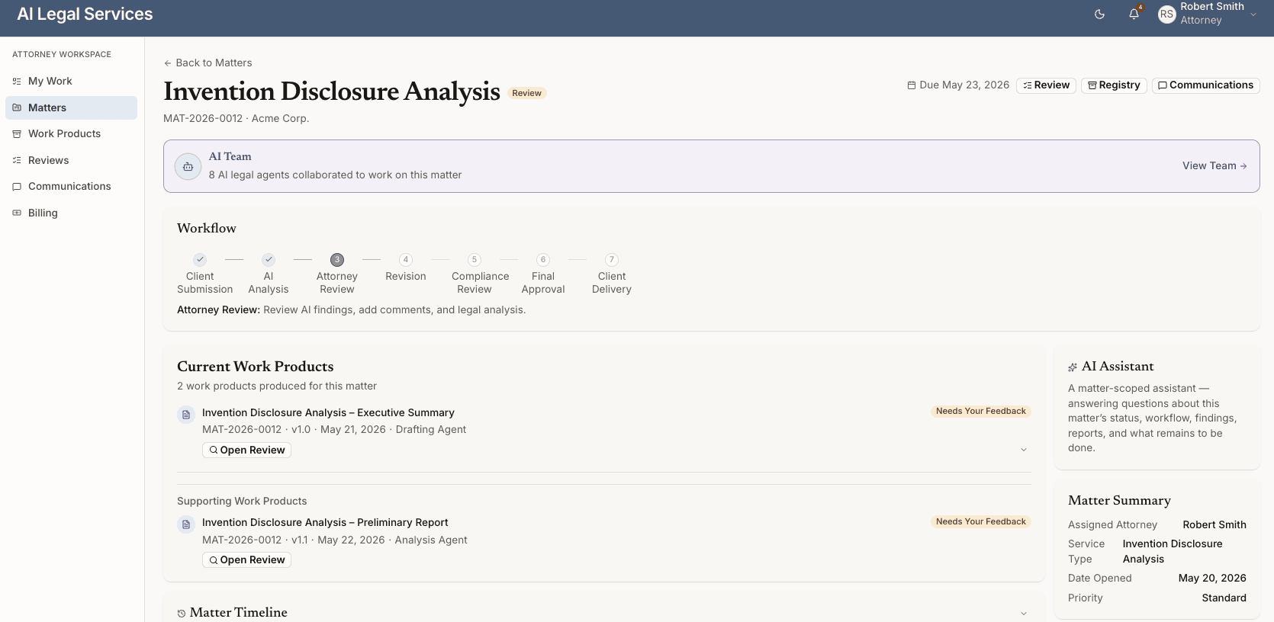Image resolution: width=1274 pixels, height=622 pixels.
Task: Click Needs Your Feedback badge on Executive Summary
Action: (981, 411)
